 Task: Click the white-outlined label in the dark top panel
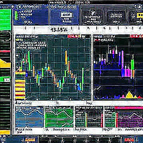116,16
